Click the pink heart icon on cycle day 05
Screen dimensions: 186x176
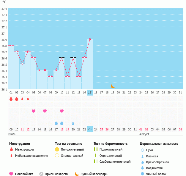[34, 111]
